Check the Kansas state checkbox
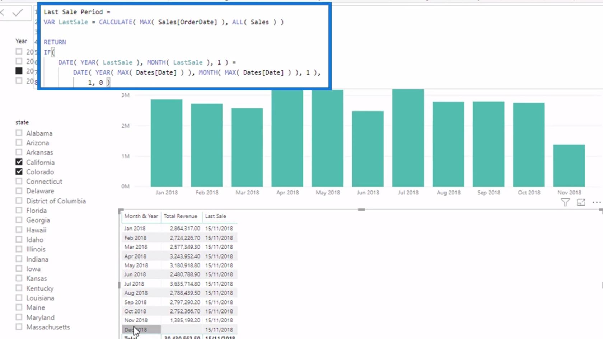This screenshot has height=339, width=603. point(19,278)
